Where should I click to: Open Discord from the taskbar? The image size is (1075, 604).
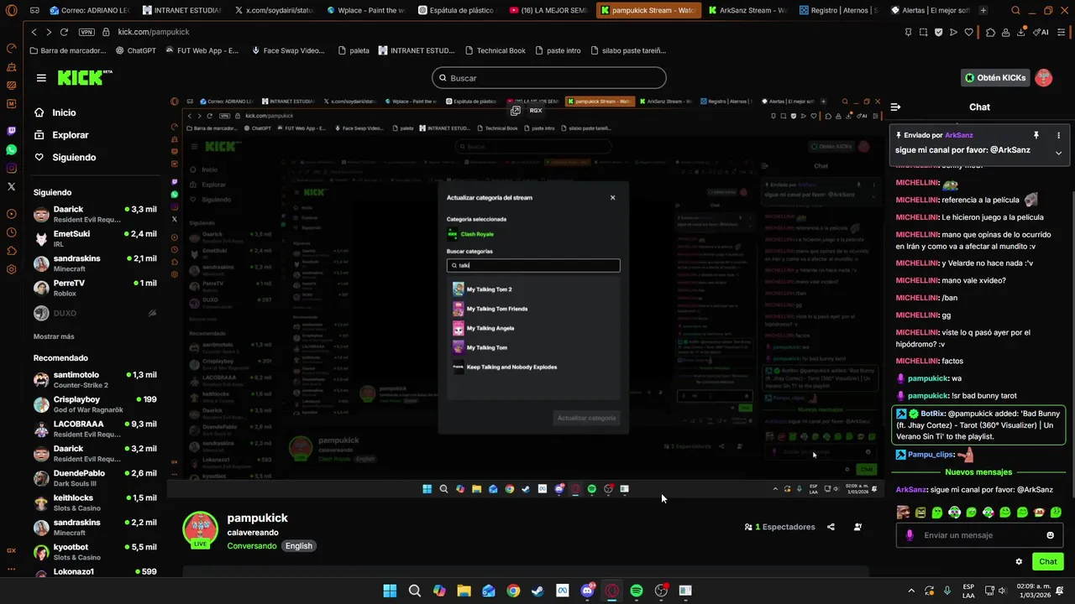click(x=587, y=591)
